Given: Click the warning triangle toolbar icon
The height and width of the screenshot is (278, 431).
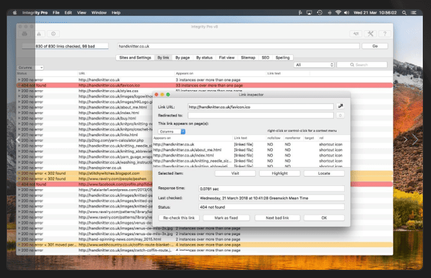Looking at the screenshot, I should click(39, 34).
